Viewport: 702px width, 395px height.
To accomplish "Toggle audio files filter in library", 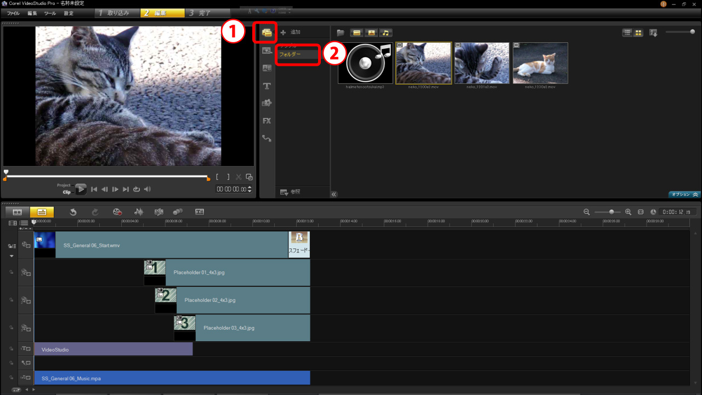I will coord(386,33).
